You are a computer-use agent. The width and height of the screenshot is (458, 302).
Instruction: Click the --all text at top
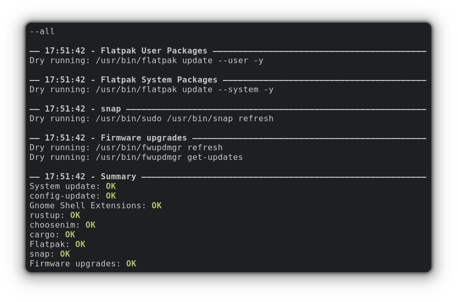coord(42,32)
